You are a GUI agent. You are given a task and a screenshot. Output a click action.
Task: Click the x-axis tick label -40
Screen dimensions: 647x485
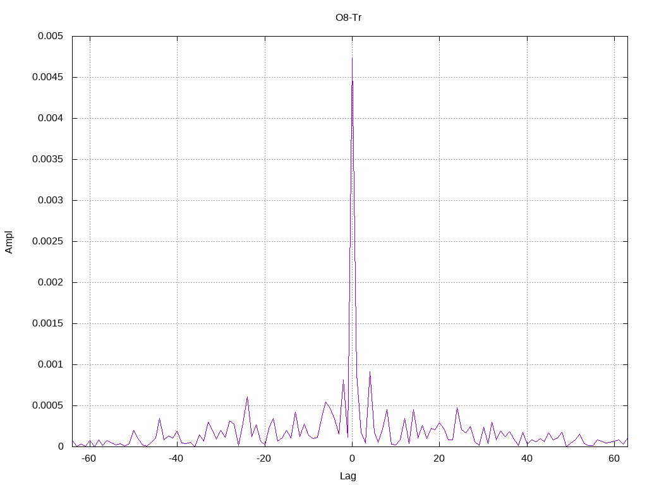point(176,458)
